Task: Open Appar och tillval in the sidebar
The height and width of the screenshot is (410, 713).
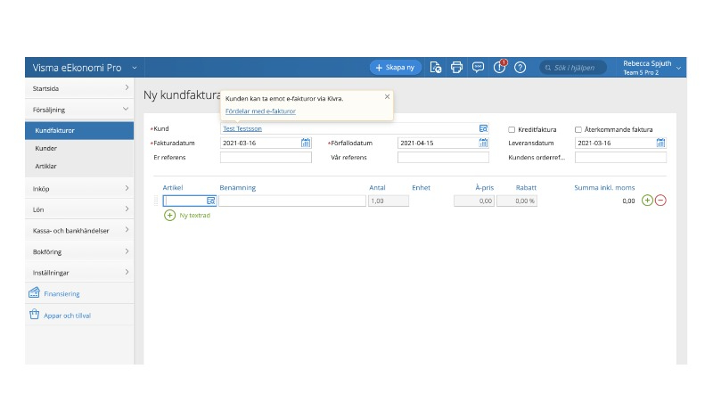Action: point(79,315)
